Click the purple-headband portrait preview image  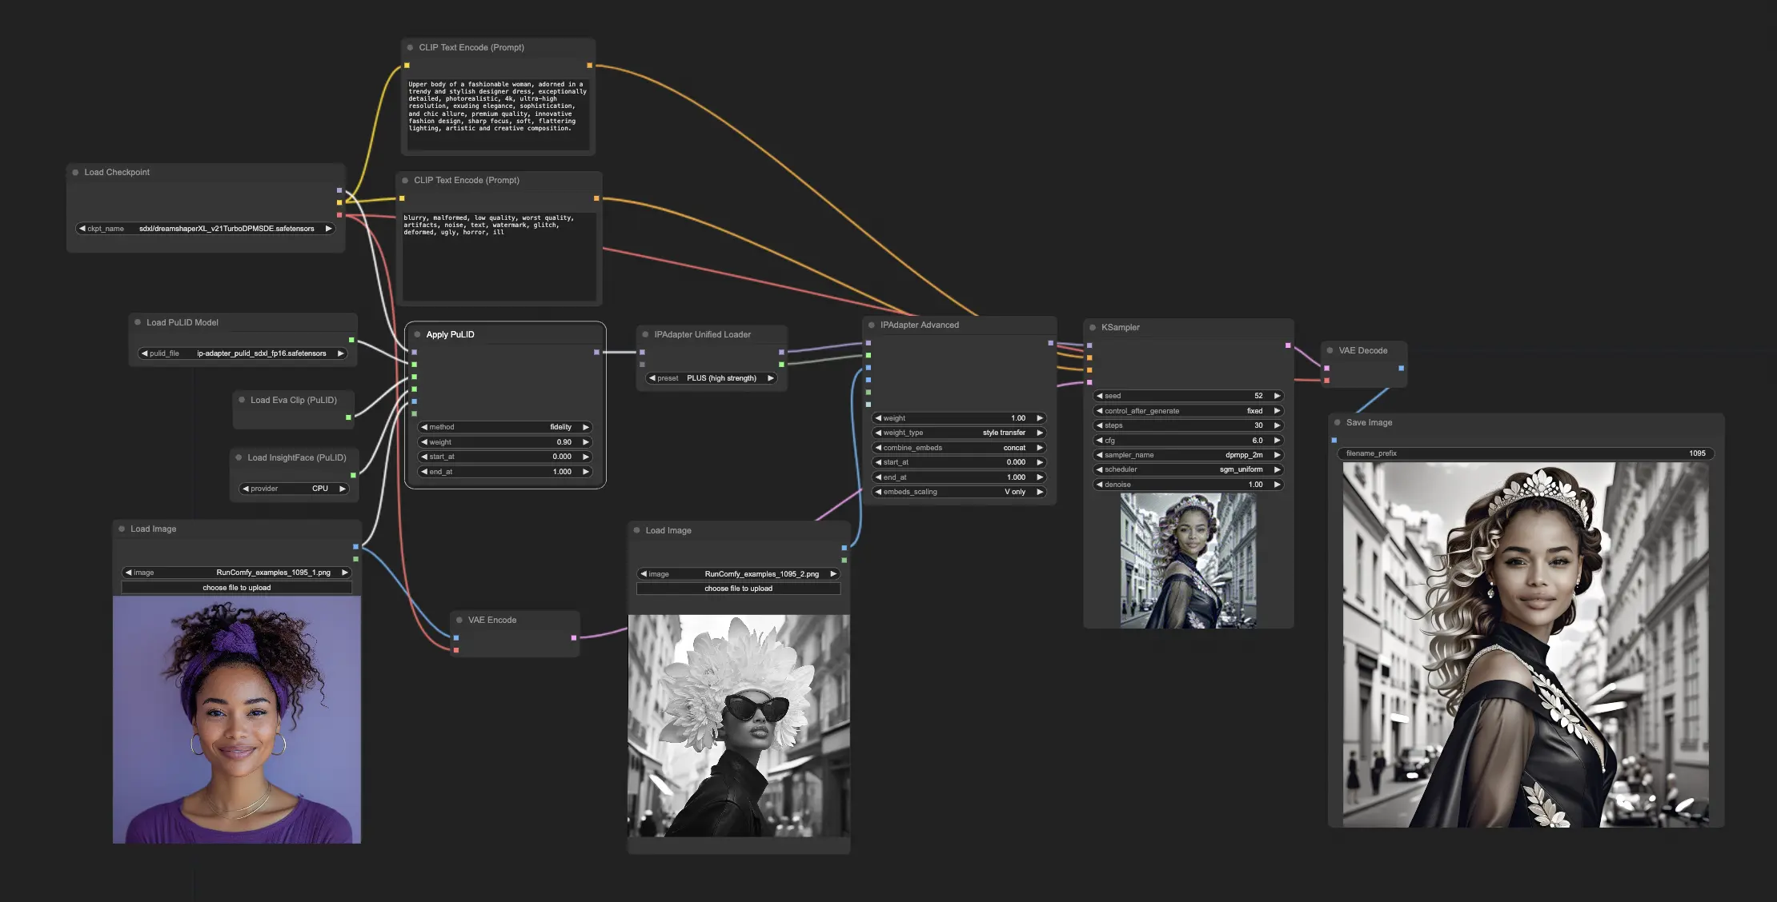click(237, 720)
